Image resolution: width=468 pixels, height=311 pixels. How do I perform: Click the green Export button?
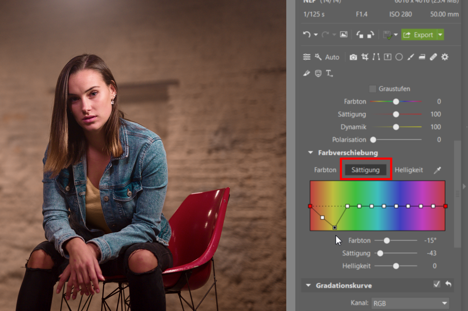coord(419,35)
